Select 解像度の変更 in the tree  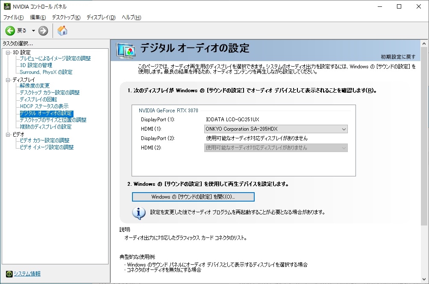pos(35,85)
